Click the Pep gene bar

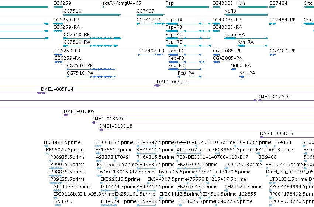point(187,7)
